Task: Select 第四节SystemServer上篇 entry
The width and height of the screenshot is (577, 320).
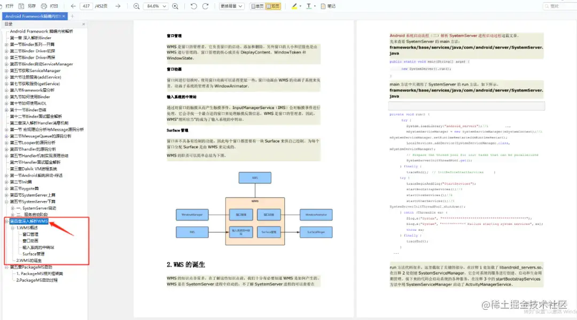Action: pos(33,196)
